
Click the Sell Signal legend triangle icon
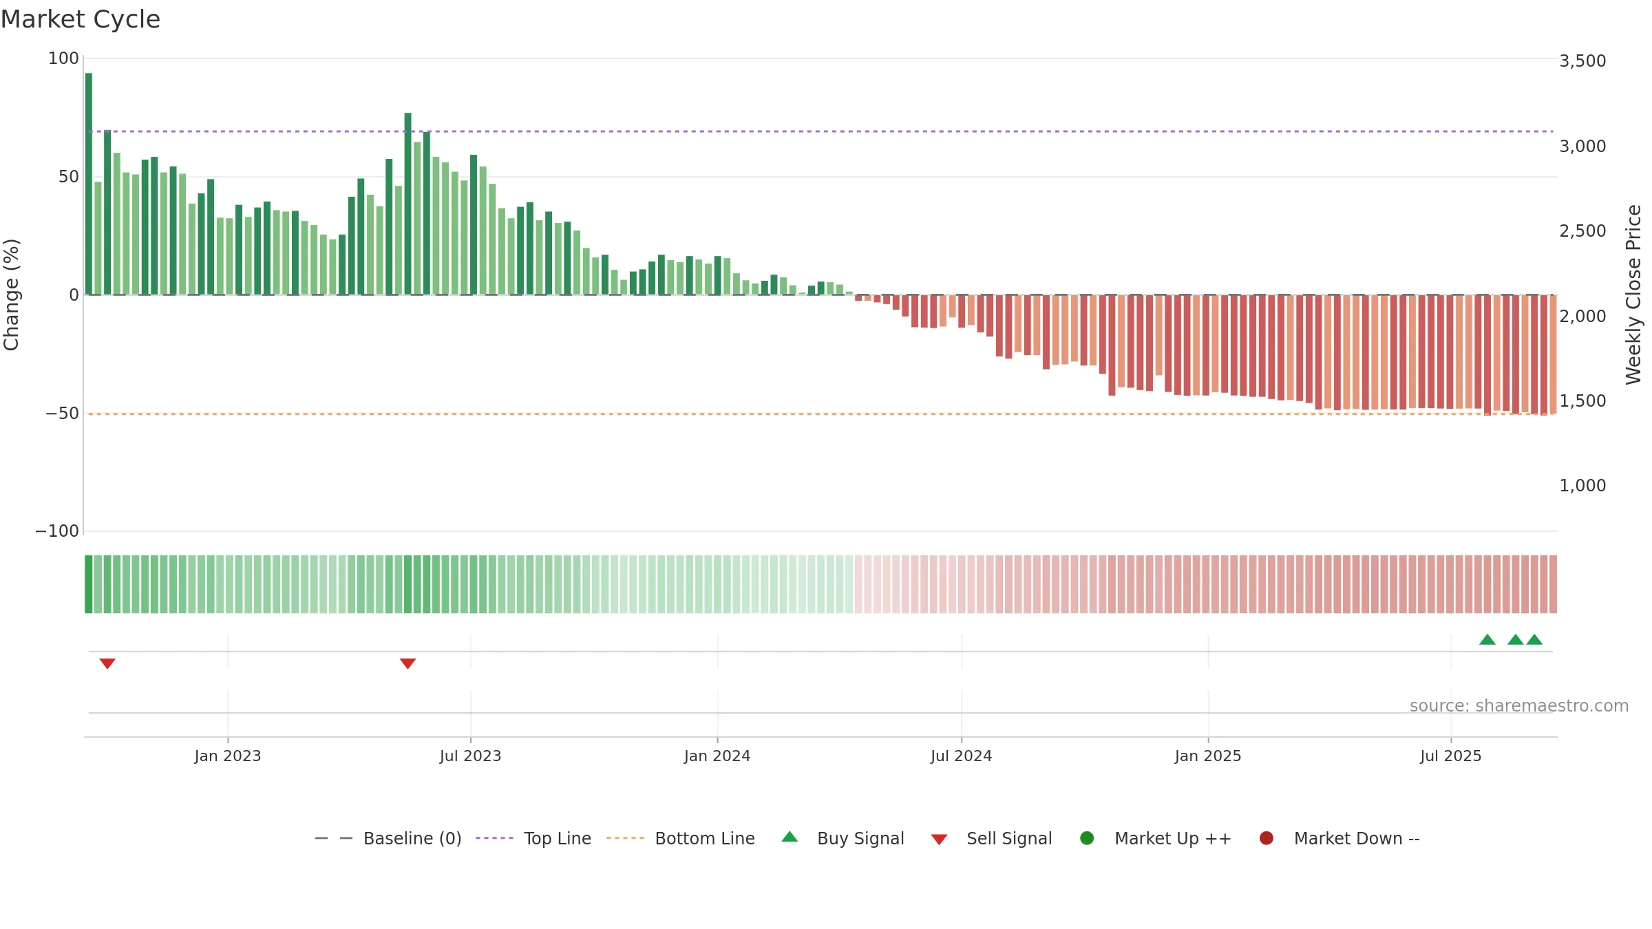pos(939,840)
